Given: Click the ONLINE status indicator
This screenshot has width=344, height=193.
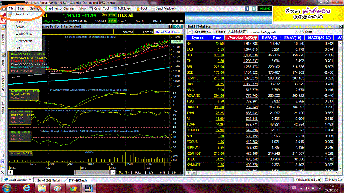Looking at the screenshot, I should 265,8.
